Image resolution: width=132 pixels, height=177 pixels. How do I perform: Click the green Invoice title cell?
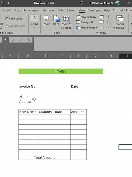click(x=61, y=71)
